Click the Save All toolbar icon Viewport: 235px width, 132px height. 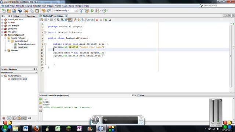point(19,11)
